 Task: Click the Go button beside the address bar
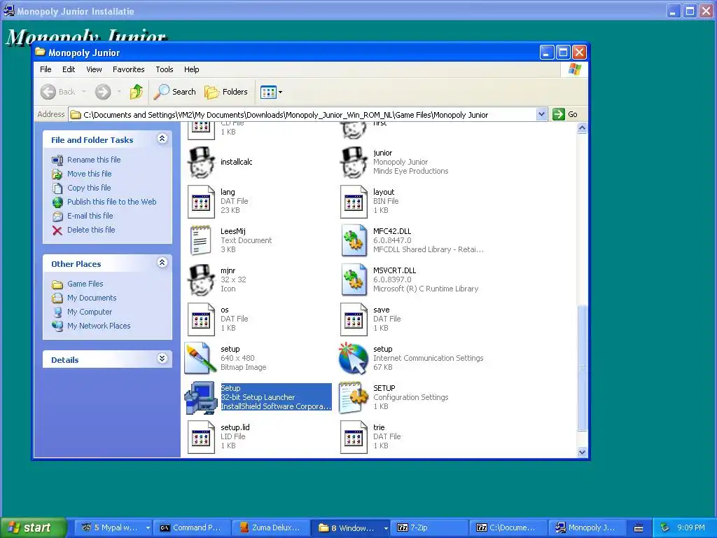pos(565,114)
